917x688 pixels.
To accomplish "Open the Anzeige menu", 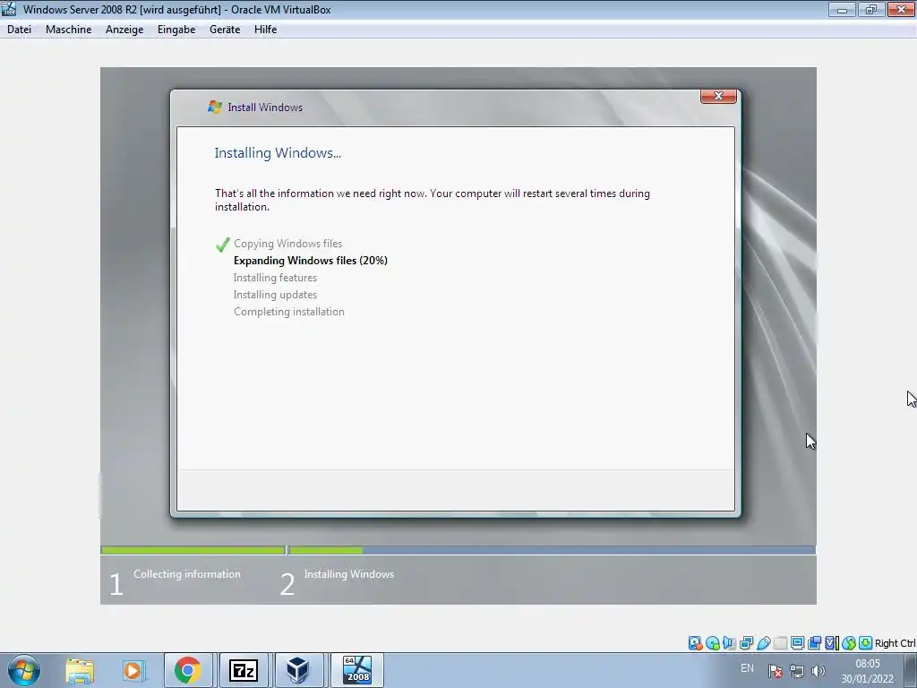I will 124,30.
